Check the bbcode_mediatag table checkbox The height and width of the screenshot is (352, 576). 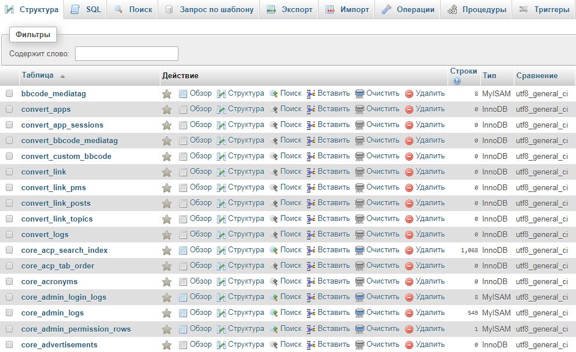click(x=9, y=93)
